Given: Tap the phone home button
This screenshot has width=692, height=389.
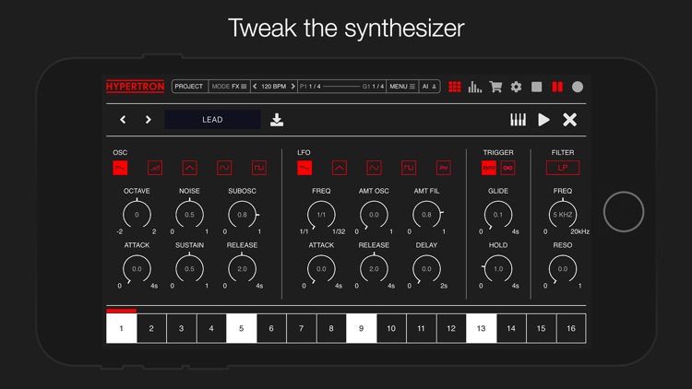Looking at the screenshot, I should (x=624, y=212).
